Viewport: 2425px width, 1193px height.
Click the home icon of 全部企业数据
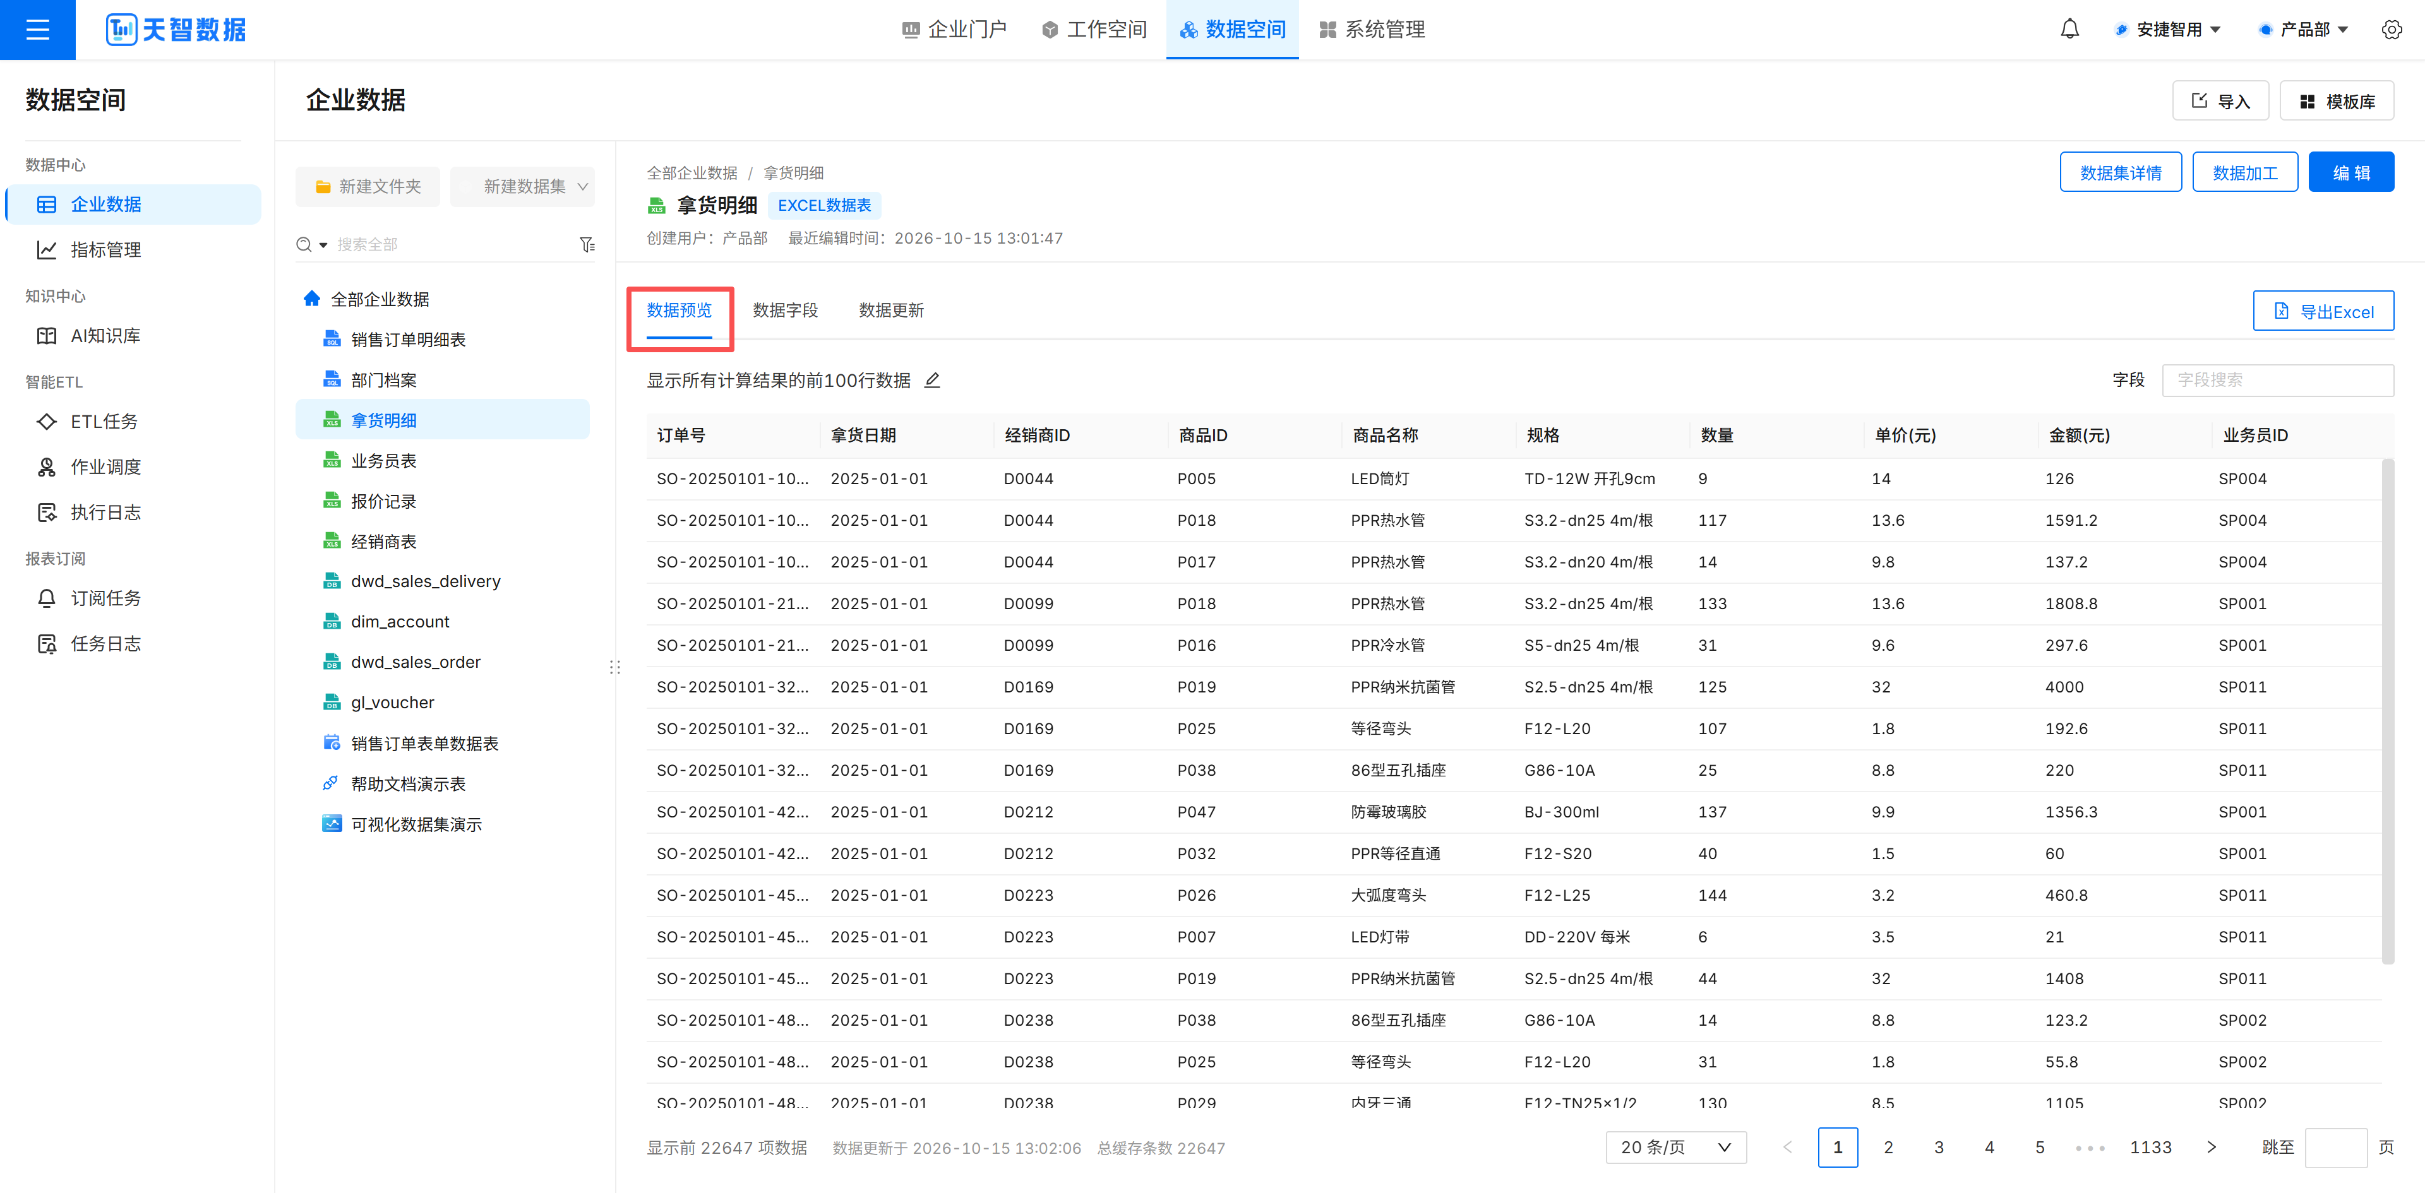(x=311, y=298)
